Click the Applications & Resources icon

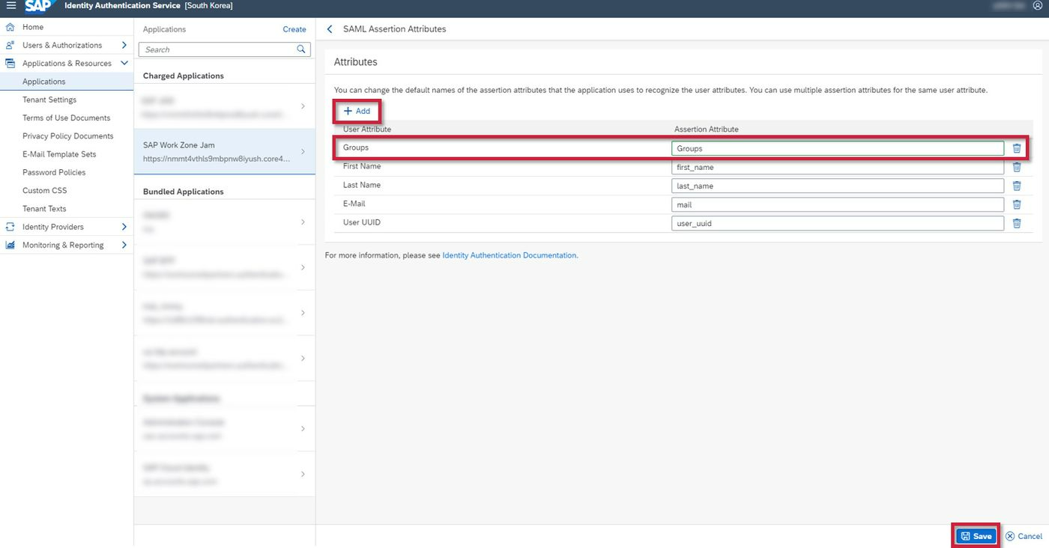pyautogui.click(x=10, y=64)
